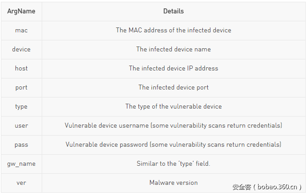Select the 'gw_name' argument cell

tap(21, 164)
